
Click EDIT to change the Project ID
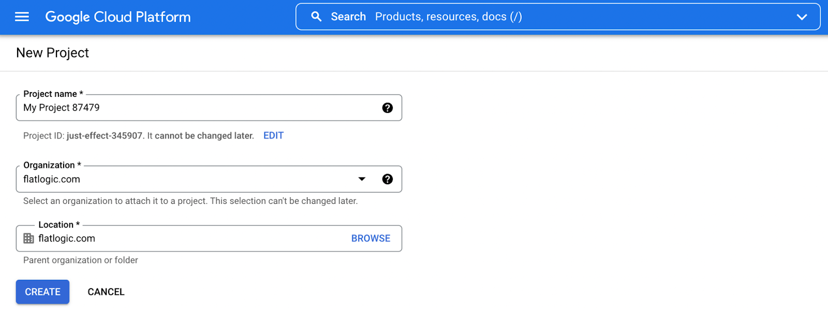point(273,136)
